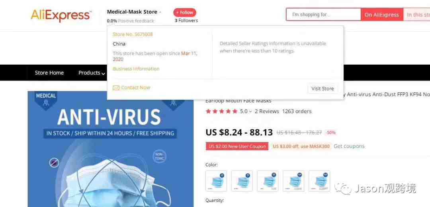Select the fifth mask color option

click(319, 181)
